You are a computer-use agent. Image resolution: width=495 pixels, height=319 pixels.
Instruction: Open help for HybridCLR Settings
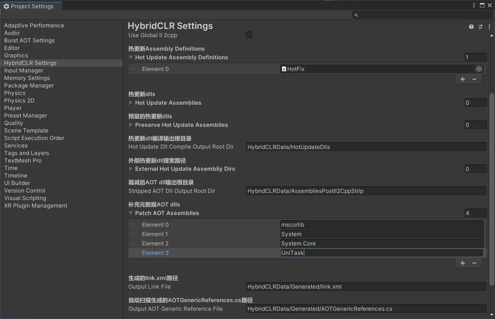(x=471, y=27)
